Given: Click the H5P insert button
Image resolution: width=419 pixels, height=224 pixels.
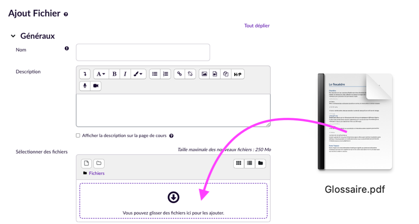Looking at the screenshot, I should [238, 74].
